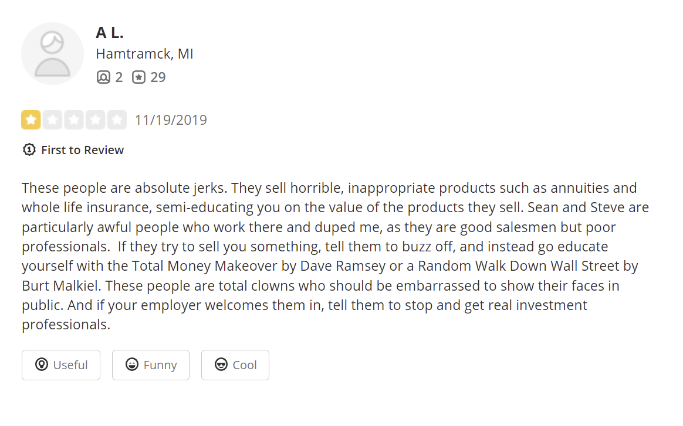Click the Useful button's bulb icon
683x426 pixels.
point(41,365)
